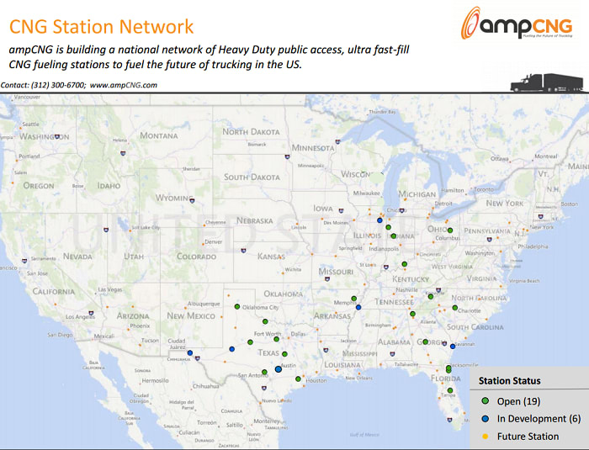Click the 'Denver' city label
The image size is (589, 450).
214,242
